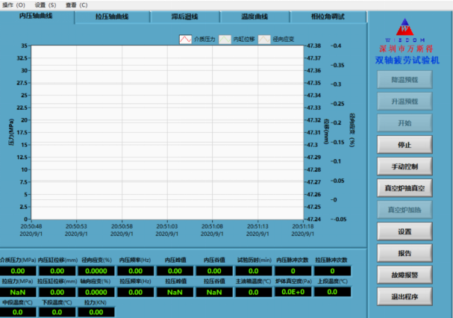Open the 报告 report button
Viewport: 453px width, 318px height.
pos(404,253)
